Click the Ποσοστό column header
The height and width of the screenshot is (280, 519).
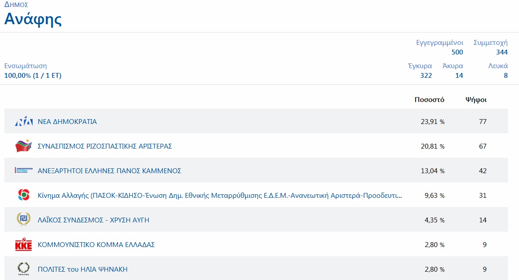click(x=429, y=100)
